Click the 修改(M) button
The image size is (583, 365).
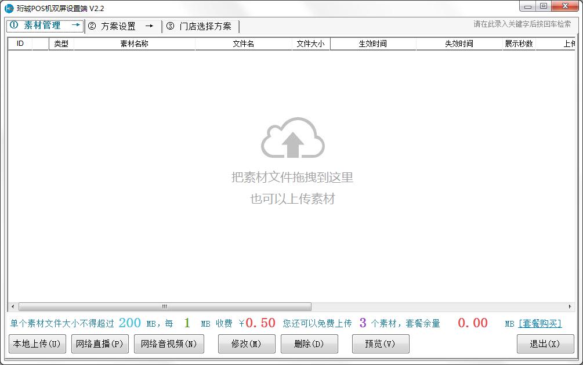246,344
